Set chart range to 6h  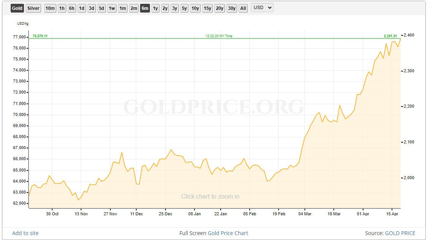click(x=72, y=8)
